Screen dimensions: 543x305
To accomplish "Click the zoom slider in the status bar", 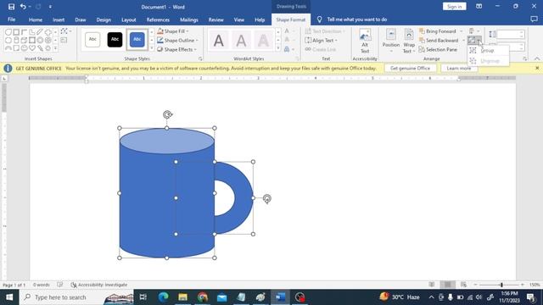I will pos(501,285).
